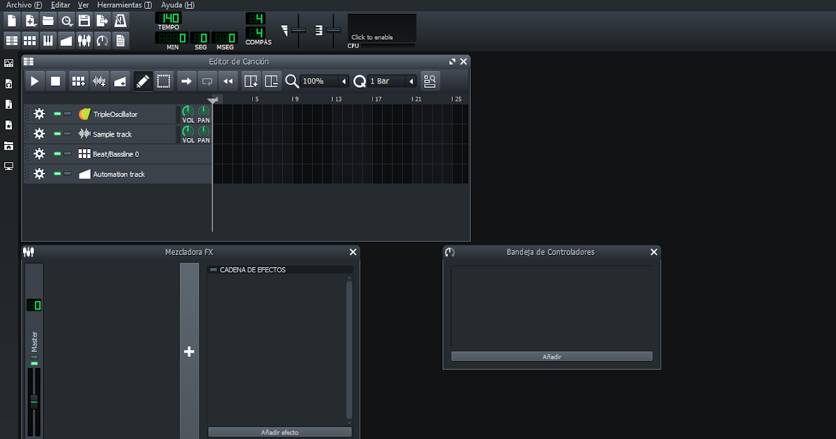The width and height of the screenshot is (836, 439).
Task: Open the metronome toolbar icon
Action: click(x=120, y=22)
